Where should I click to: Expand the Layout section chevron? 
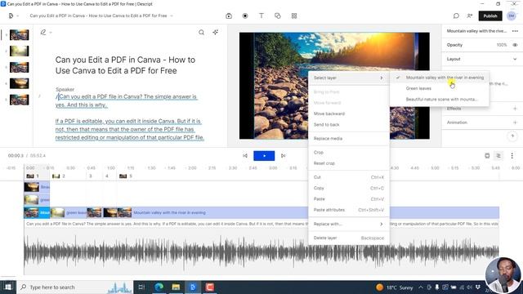[x=515, y=59]
